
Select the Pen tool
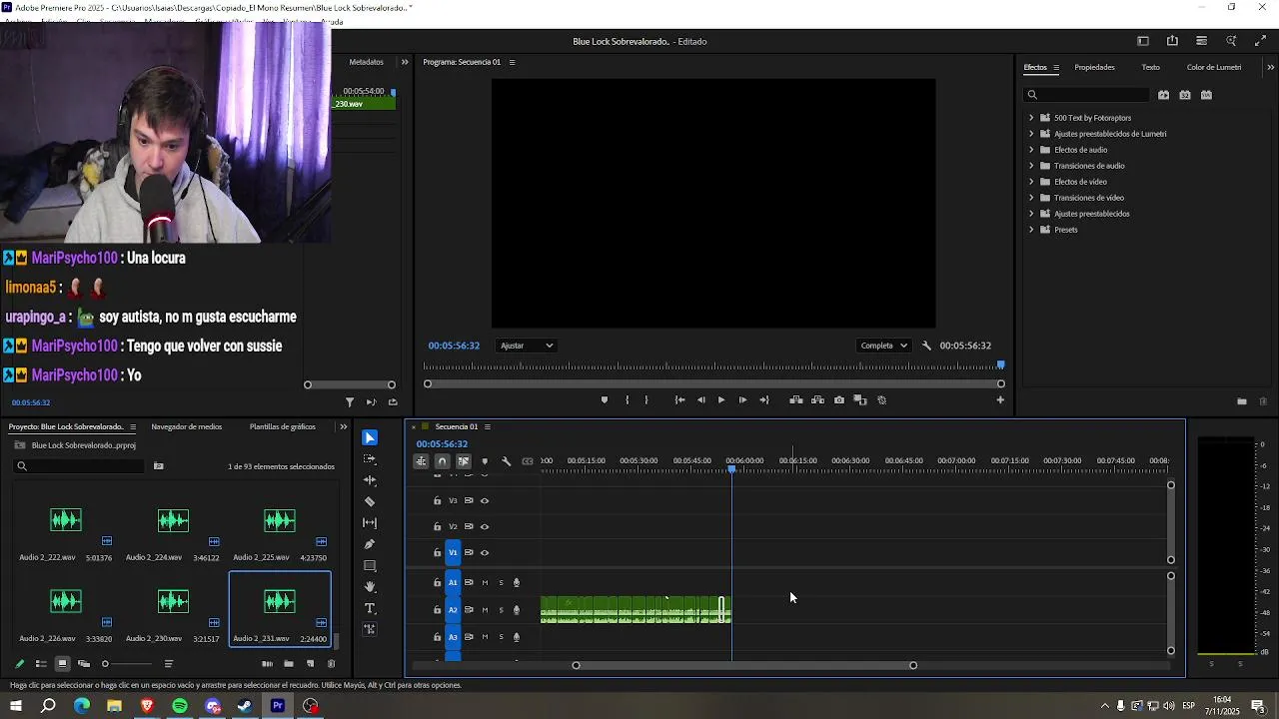370,544
